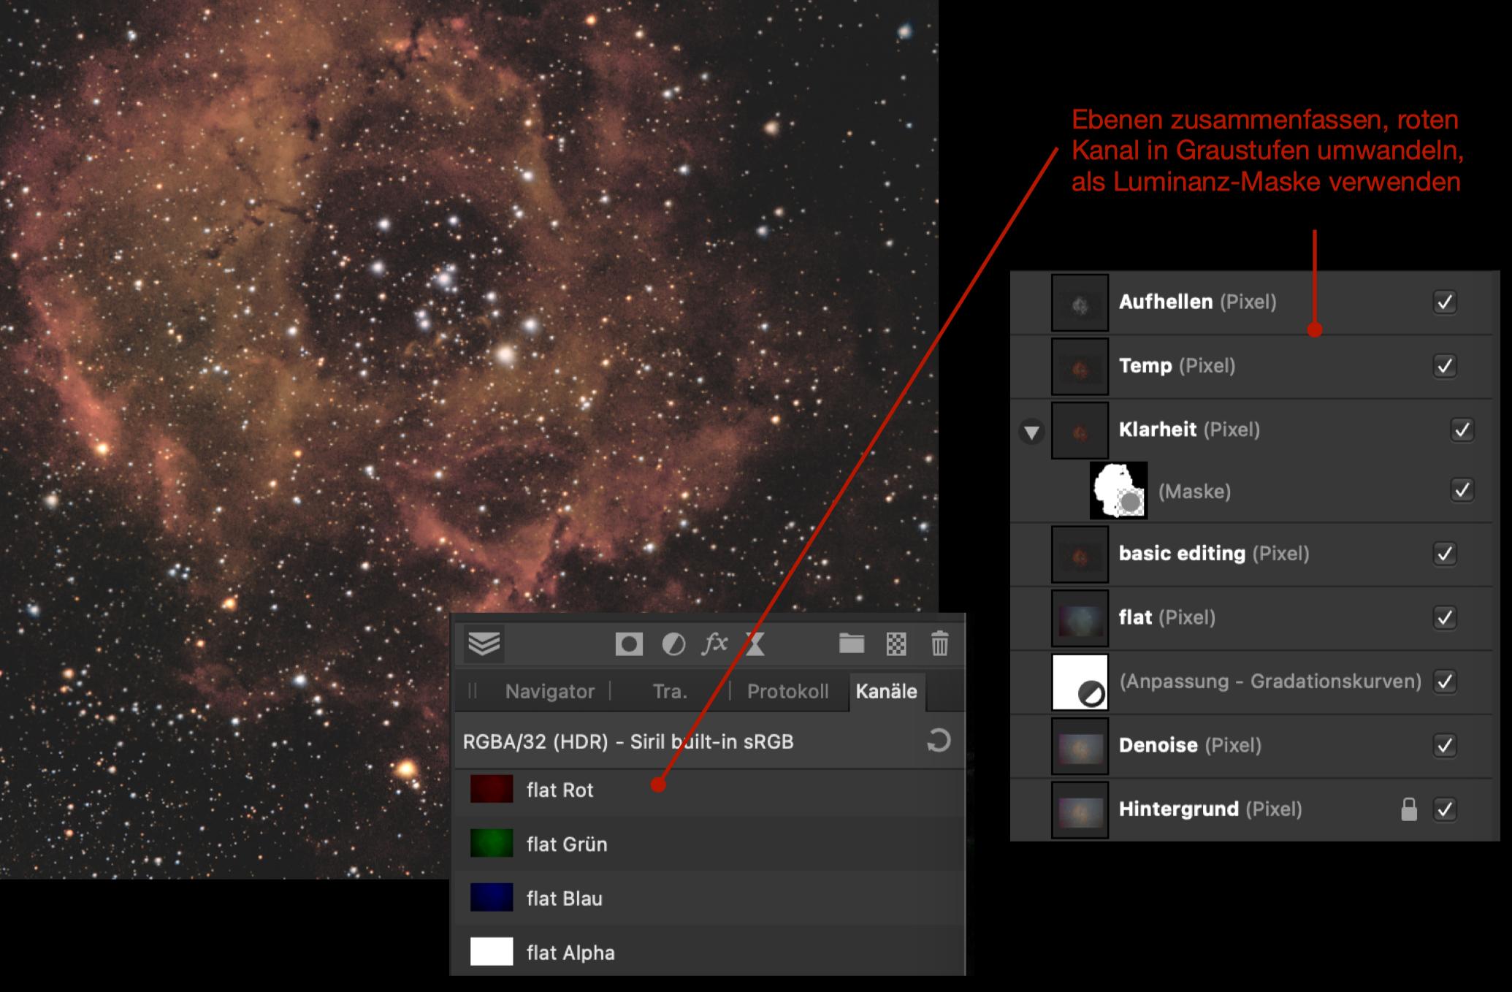Hide the Aufhellen layer checkbox
The height and width of the screenshot is (992, 1512).
coord(1445,302)
